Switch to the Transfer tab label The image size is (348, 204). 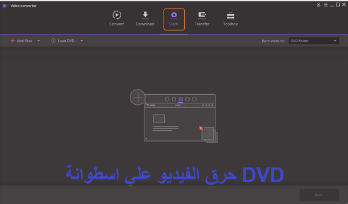pyautogui.click(x=202, y=24)
